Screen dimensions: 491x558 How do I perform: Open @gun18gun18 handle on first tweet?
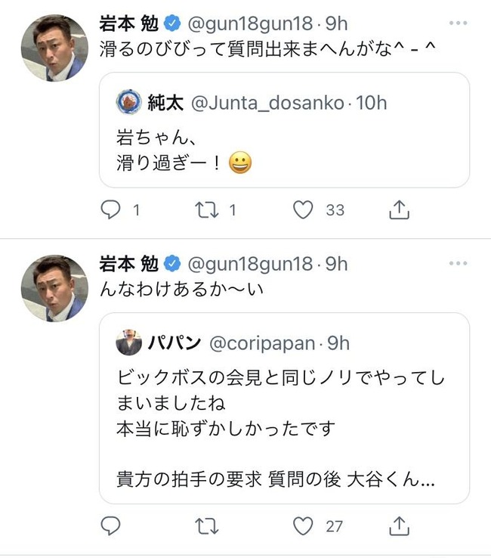pyautogui.click(x=249, y=23)
